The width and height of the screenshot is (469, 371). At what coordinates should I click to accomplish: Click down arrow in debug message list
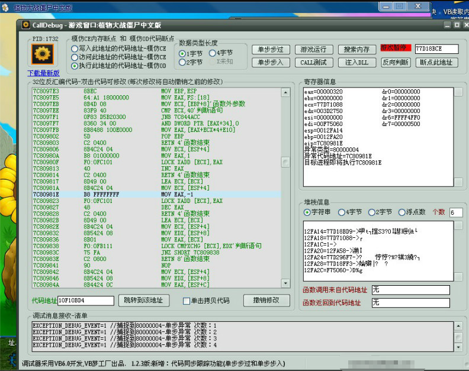click(458, 347)
